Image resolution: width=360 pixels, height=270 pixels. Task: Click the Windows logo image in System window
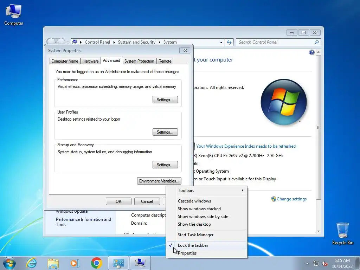(x=284, y=102)
